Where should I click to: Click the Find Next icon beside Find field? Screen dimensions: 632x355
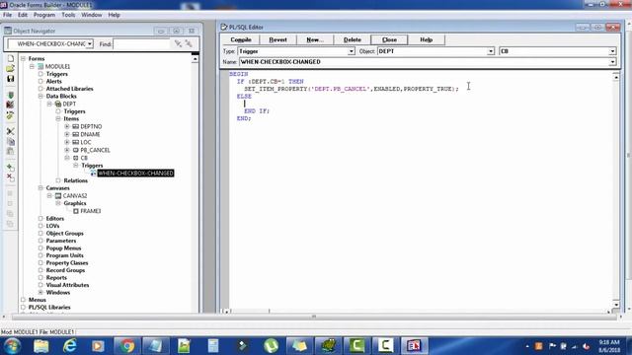click(178, 43)
